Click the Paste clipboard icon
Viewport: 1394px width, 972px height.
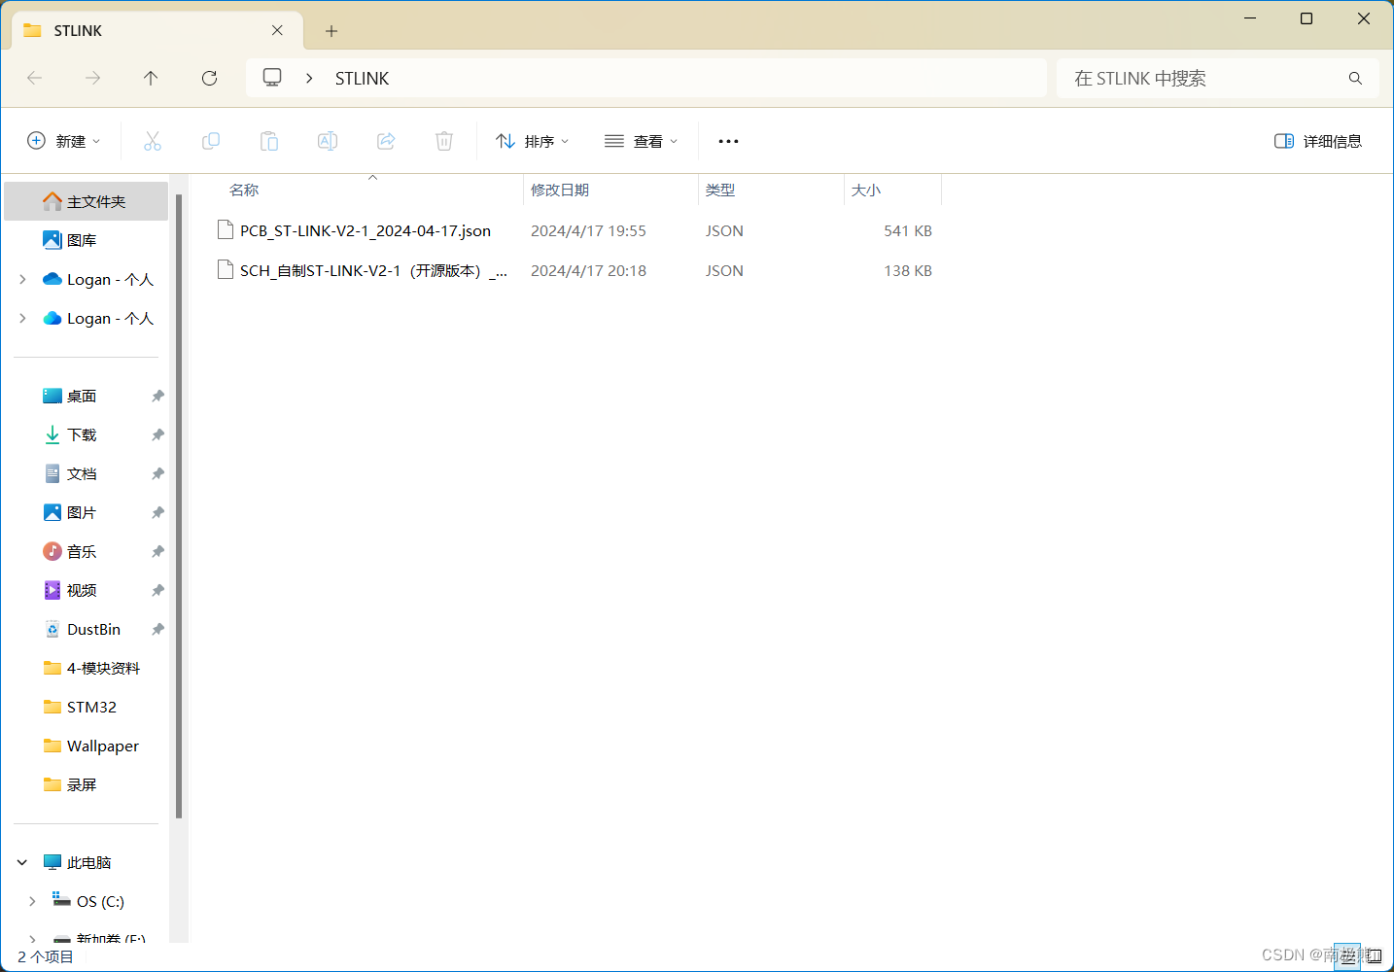coord(269,141)
